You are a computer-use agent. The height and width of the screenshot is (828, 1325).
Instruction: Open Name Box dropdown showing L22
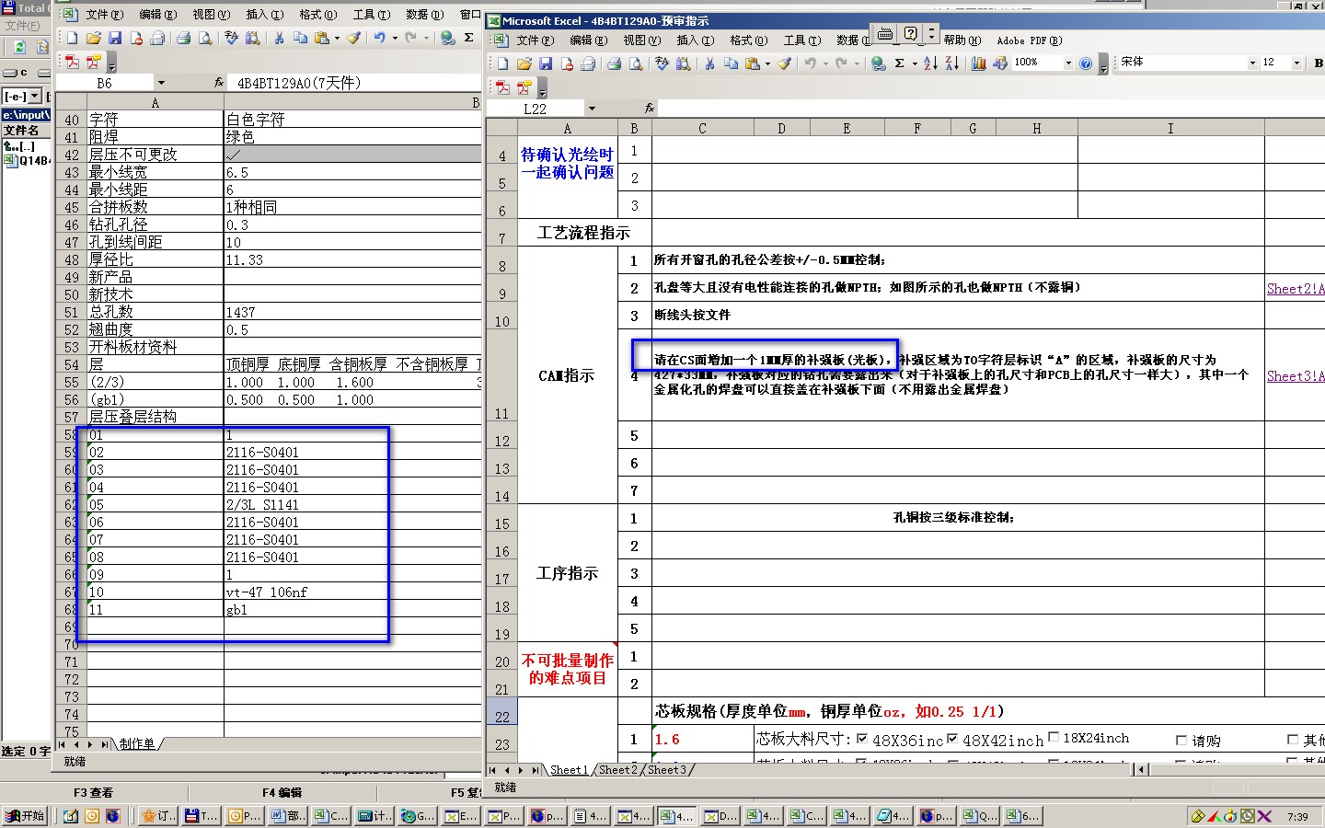click(x=592, y=109)
